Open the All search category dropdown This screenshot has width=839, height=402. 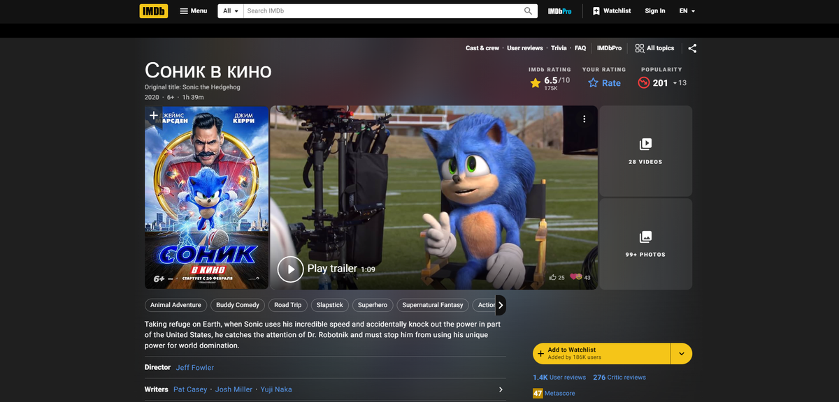pos(230,11)
